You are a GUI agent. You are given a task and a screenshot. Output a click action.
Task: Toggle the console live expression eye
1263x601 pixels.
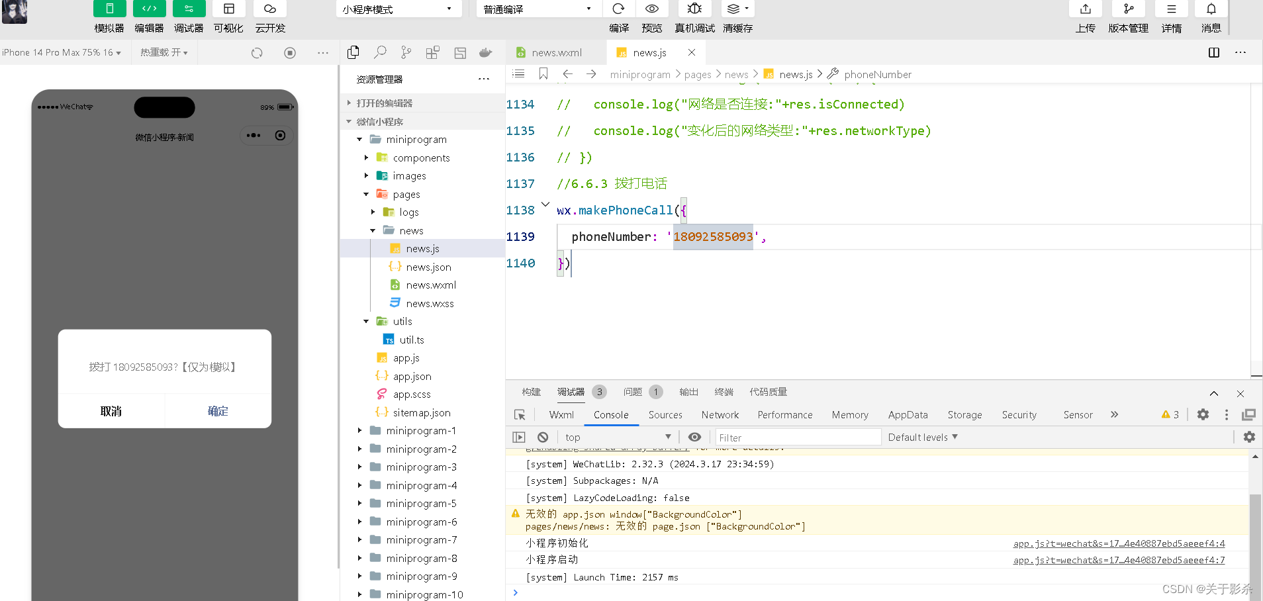point(694,437)
